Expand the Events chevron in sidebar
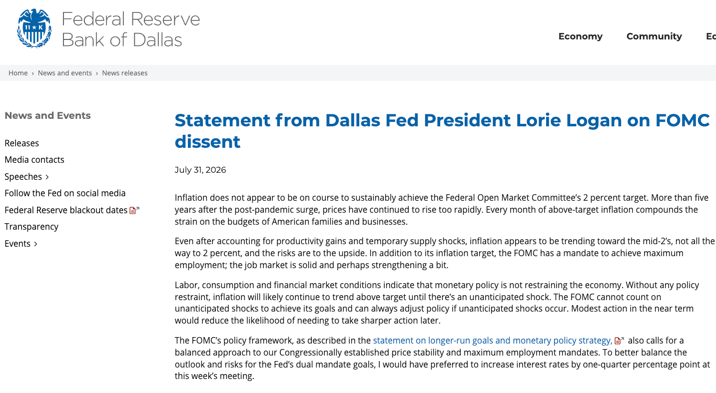716x393 pixels. [35, 244]
